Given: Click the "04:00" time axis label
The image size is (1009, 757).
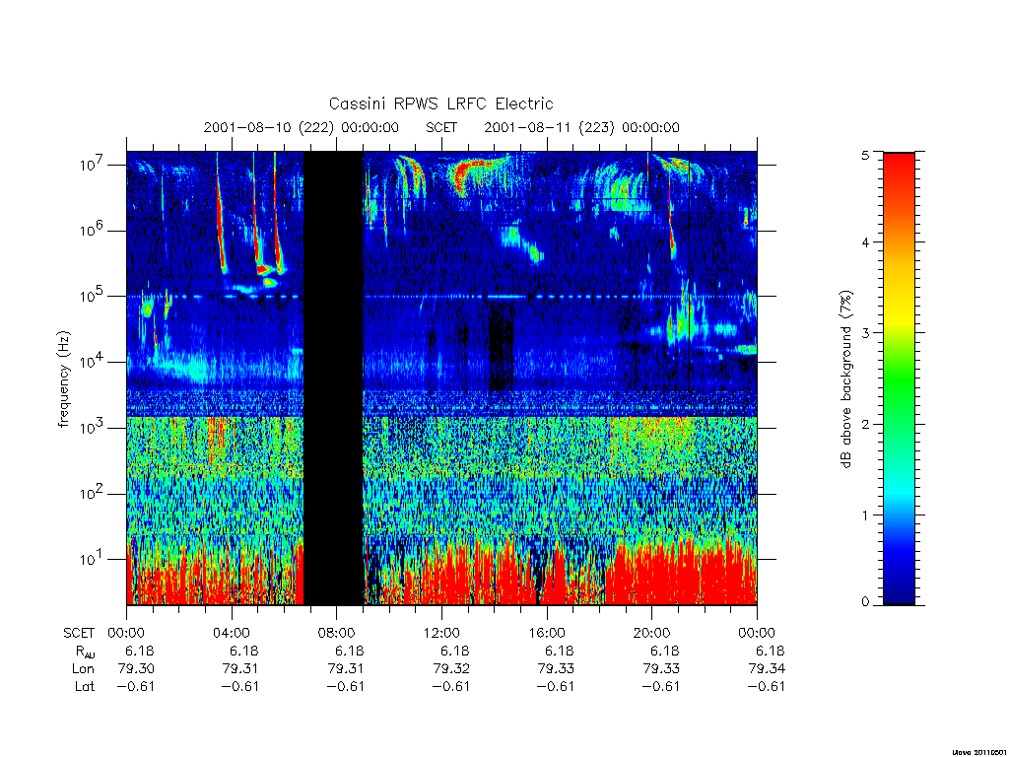Looking at the screenshot, I should [232, 633].
